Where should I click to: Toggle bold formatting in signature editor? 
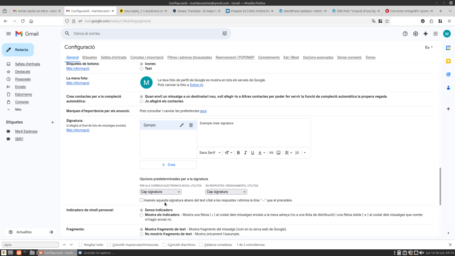tap(238, 153)
